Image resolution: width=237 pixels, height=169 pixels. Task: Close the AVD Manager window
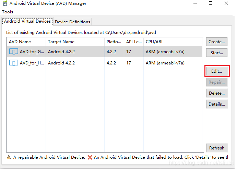[x=226, y=3]
